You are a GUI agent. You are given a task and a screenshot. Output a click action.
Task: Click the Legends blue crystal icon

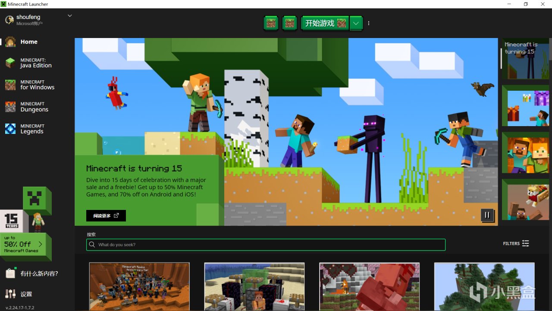(x=10, y=129)
